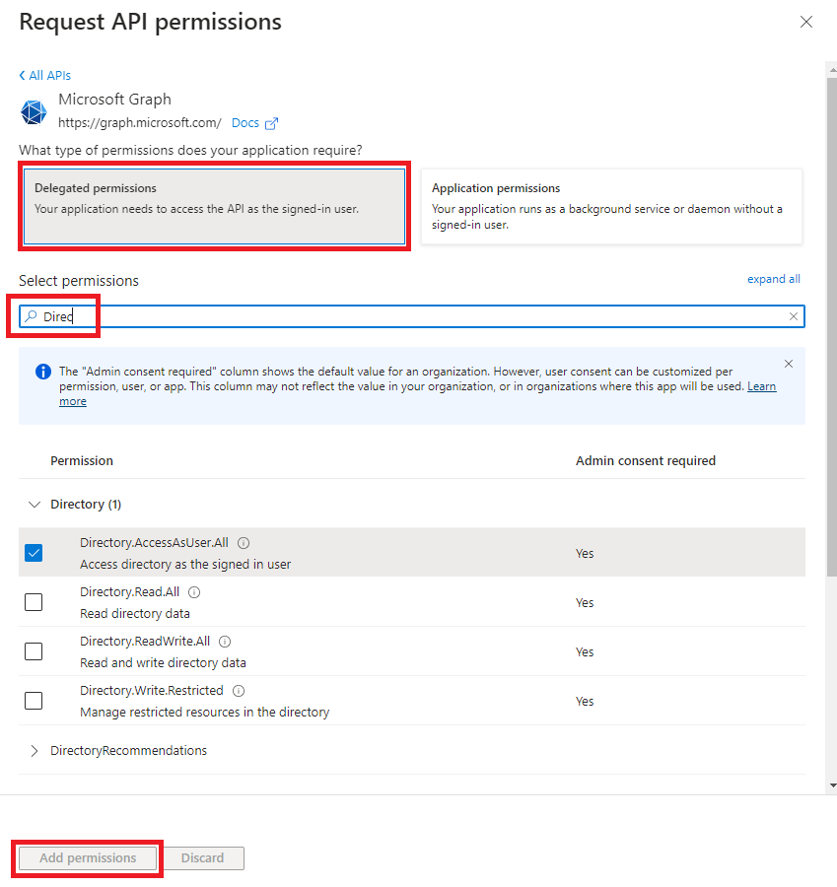Screen dimensions: 837x887
Task: Expand the DirectoryRecommendations group
Action: (35, 751)
